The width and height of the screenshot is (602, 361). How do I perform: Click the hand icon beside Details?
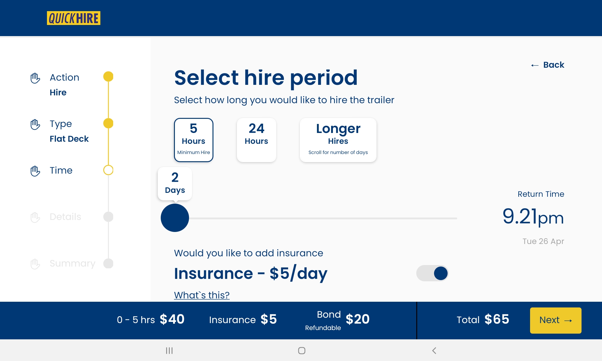35,218
